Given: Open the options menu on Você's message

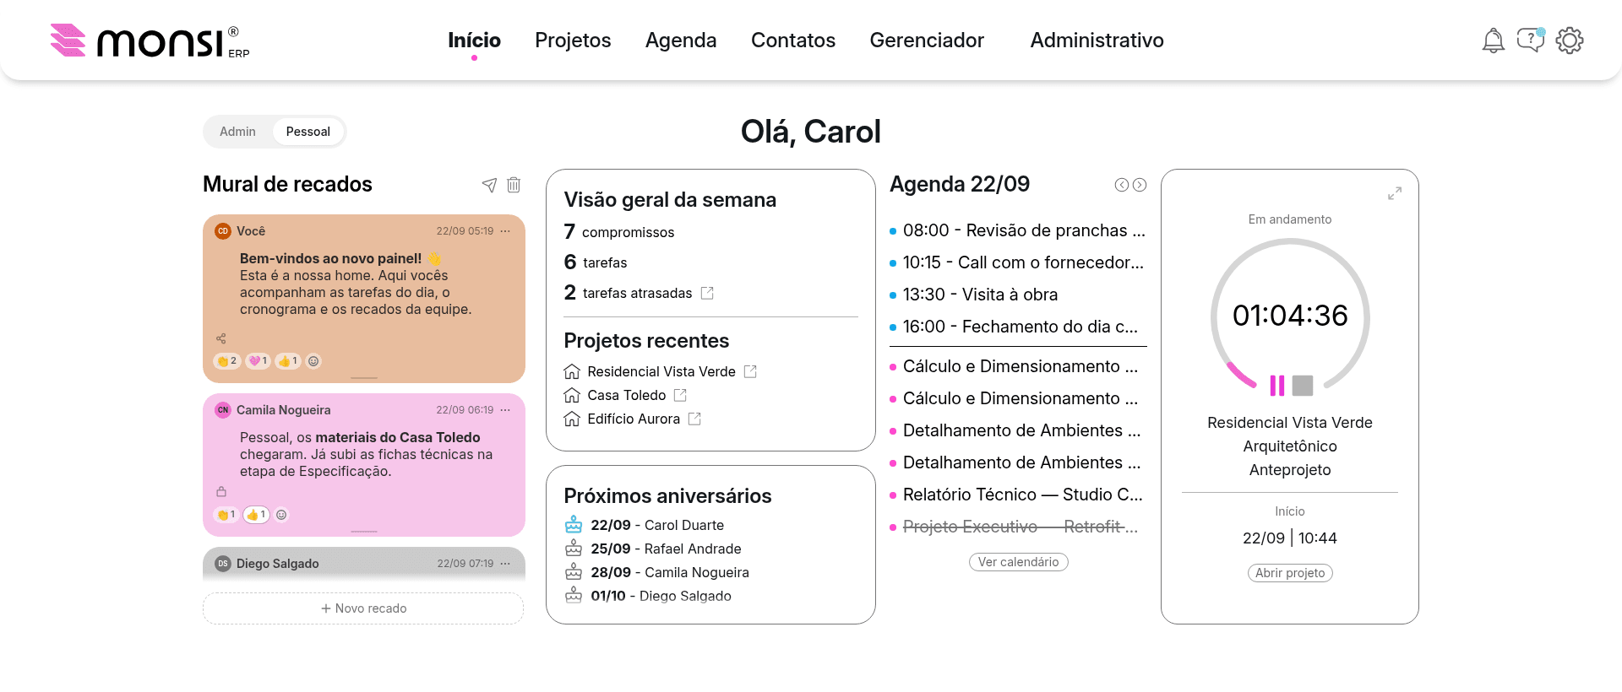Looking at the screenshot, I should pyautogui.click(x=505, y=231).
